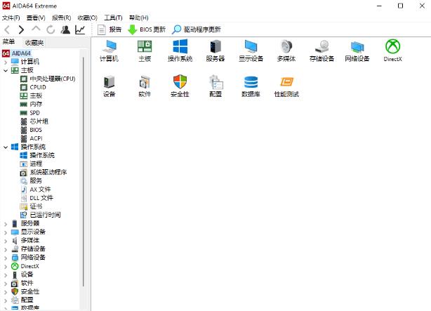
Task: Expand the 存储设备 tree node
Action: click(6, 249)
